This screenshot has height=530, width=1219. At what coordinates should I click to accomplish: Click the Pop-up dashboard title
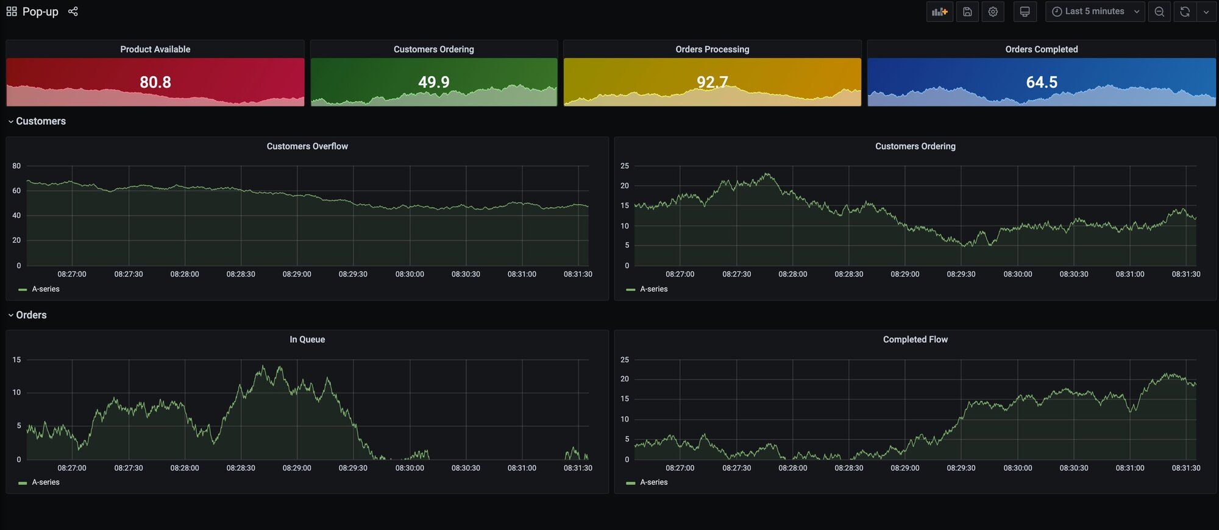40,12
